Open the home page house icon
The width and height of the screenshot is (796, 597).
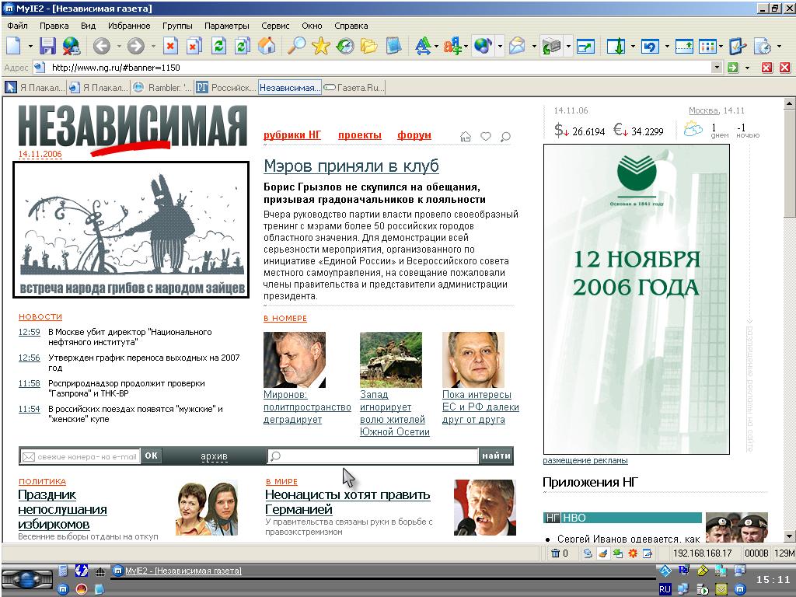coord(267,46)
